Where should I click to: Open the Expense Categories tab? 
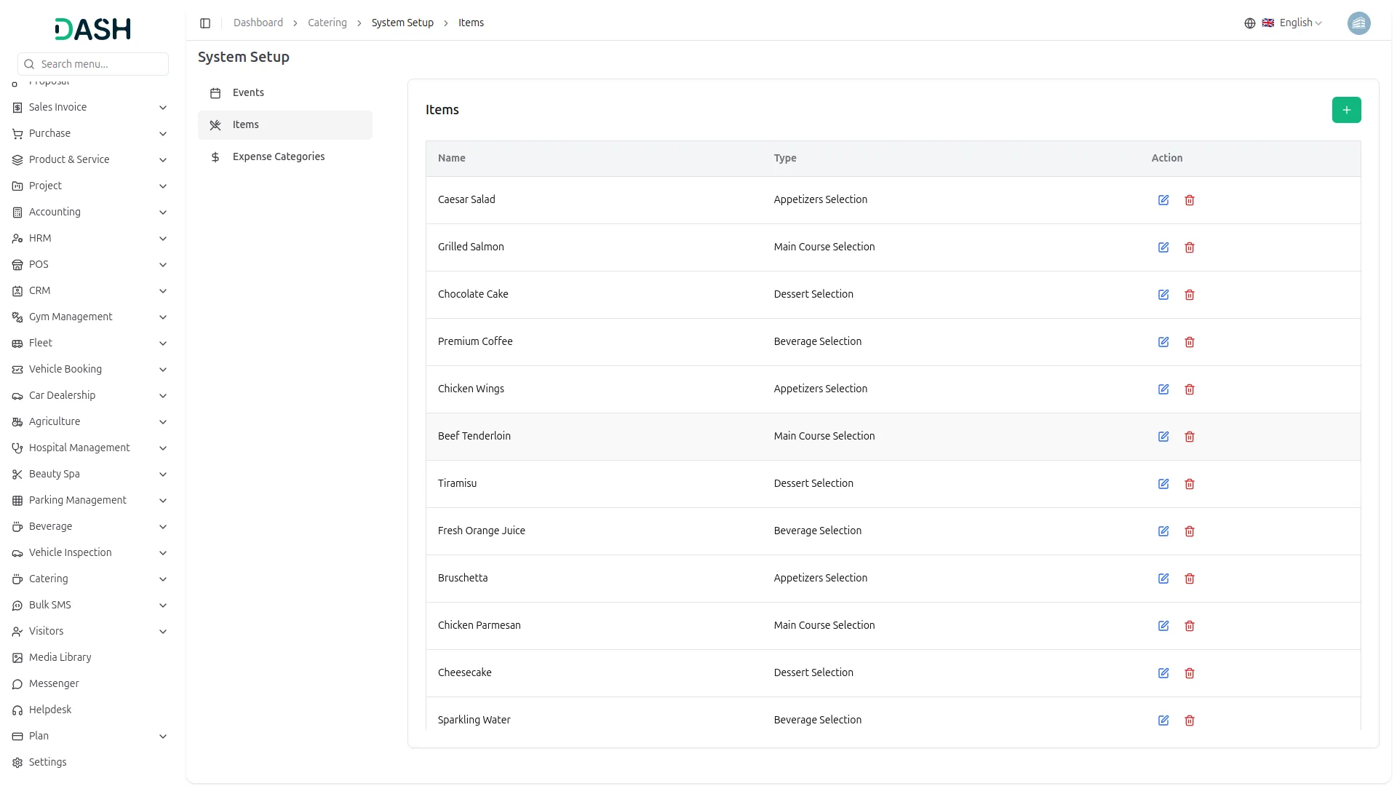coord(278,156)
